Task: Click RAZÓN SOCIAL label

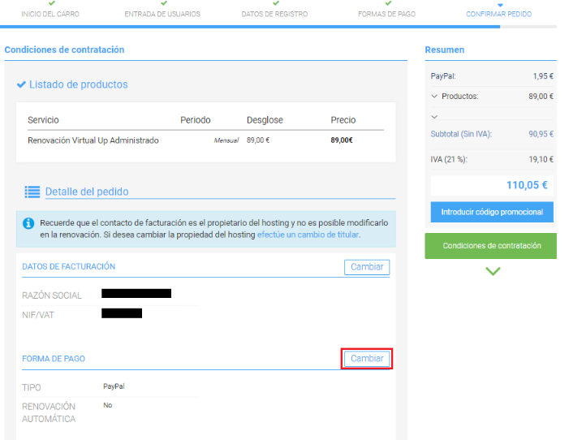Action: [52, 295]
